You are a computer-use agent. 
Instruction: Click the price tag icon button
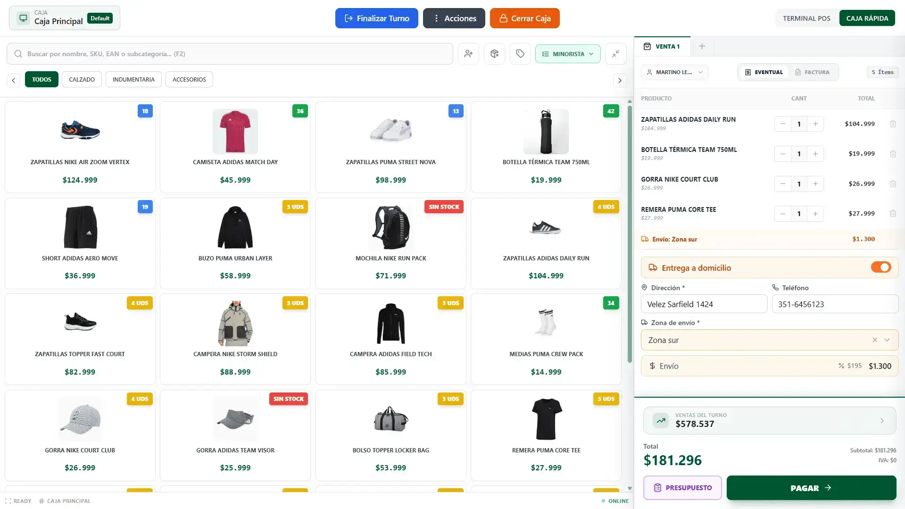click(520, 54)
